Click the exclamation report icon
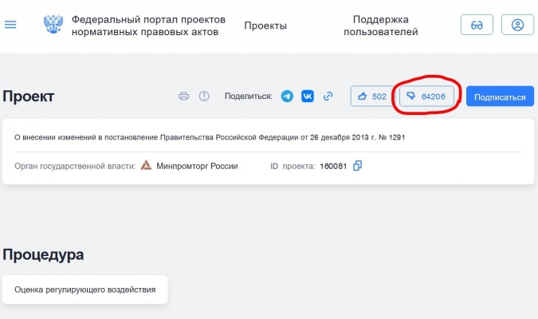This screenshot has height=319, width=538. tap(204, 96)
